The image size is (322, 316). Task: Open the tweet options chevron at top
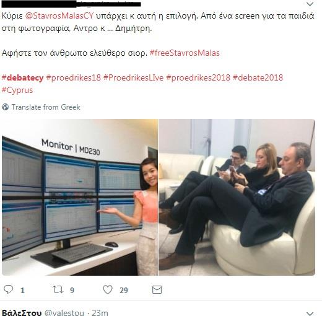[x=310, y=4]
